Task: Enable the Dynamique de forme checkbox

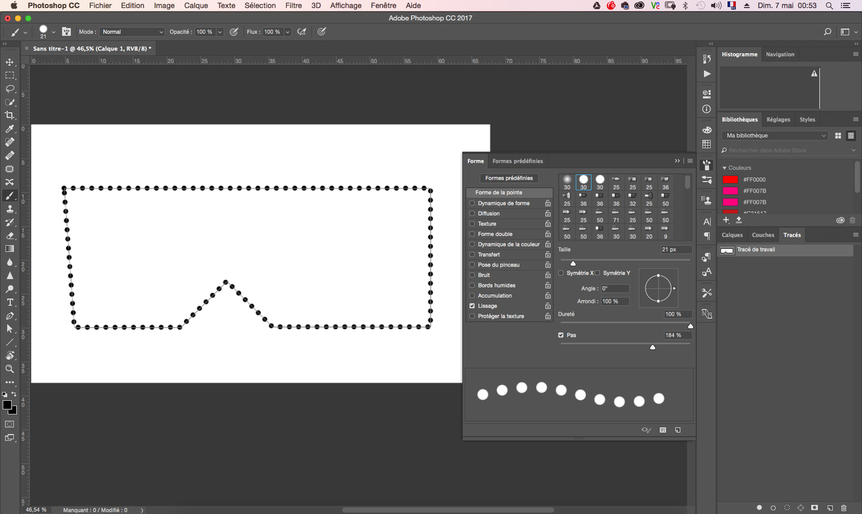Action: coord(472,203)
